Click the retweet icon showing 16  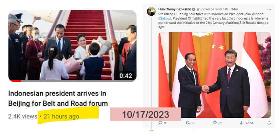(188, 123)
